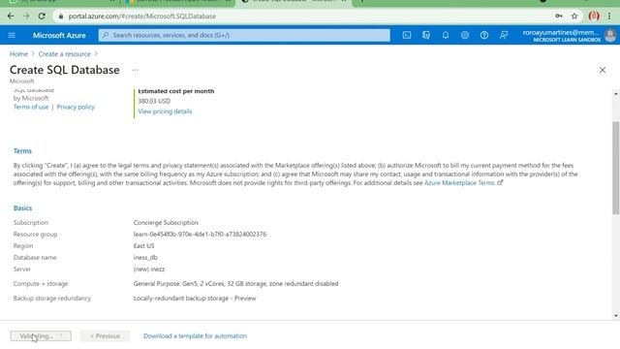This screenshot has height=349, width=620.
Task: Click the Estimated cost per month label
Action: (x=176, y=91)
